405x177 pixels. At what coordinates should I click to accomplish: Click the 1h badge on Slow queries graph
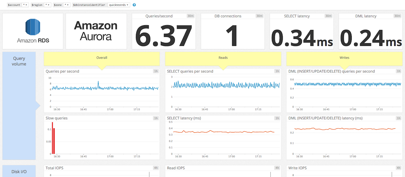[x=156, y=118]
